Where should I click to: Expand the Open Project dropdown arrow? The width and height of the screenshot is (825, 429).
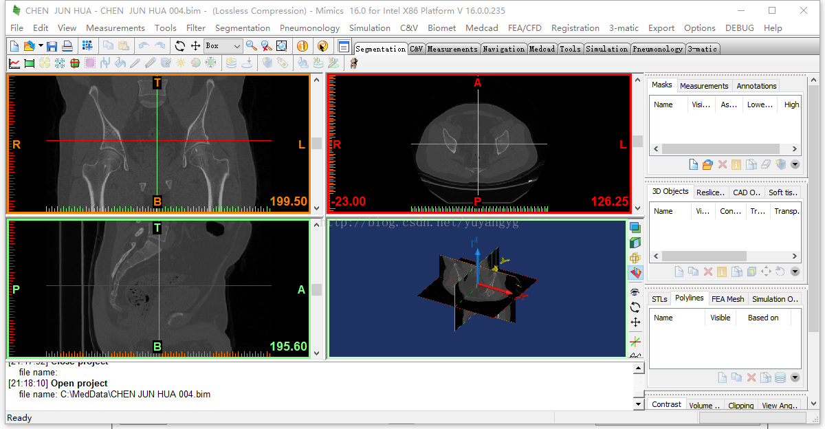pyautogui.click(x=41, y=46)
